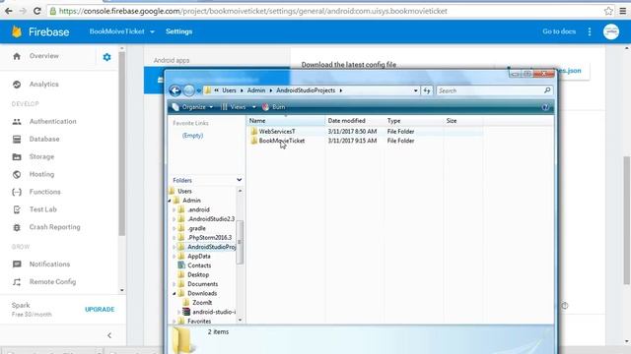Image resolution: width=631 pixels, height=354 pixels.
Task: Click the Remote Config icon
Action: click(17, 282)
